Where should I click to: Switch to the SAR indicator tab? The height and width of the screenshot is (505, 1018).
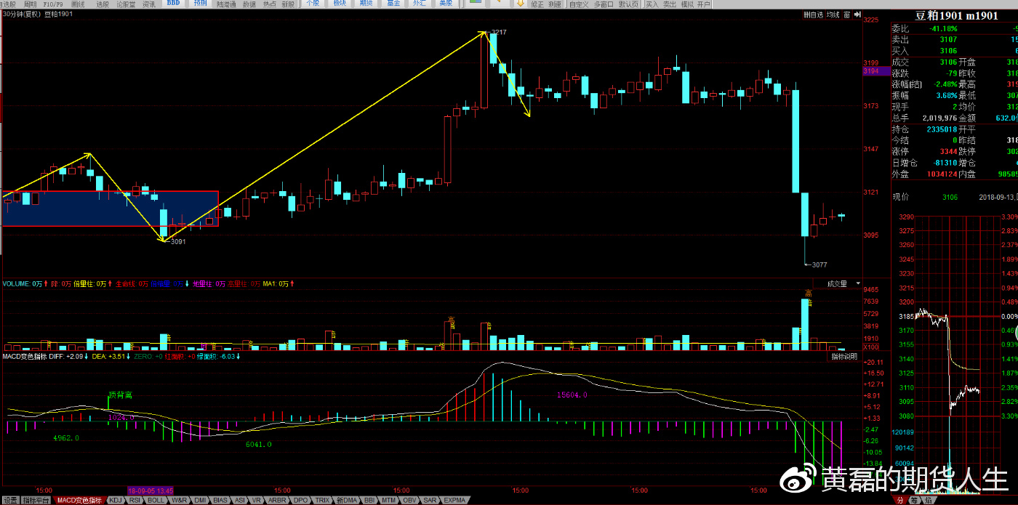coord(430,500)
